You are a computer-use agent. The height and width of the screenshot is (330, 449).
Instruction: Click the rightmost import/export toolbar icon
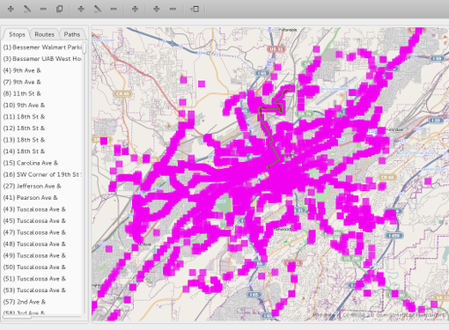click(195, 9)
